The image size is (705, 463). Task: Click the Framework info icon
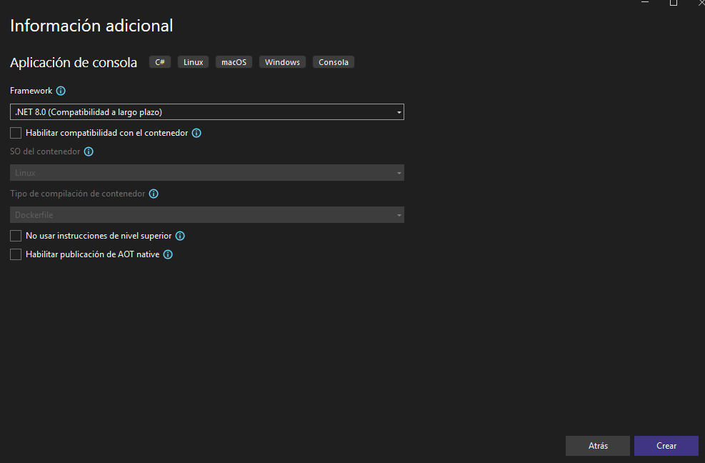pos(61,91)
